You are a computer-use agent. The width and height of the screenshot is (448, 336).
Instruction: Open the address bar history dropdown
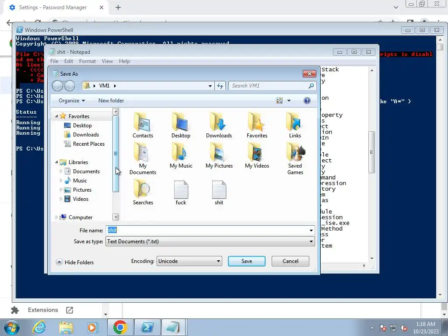pyautogui.click(x=210, y=86)
